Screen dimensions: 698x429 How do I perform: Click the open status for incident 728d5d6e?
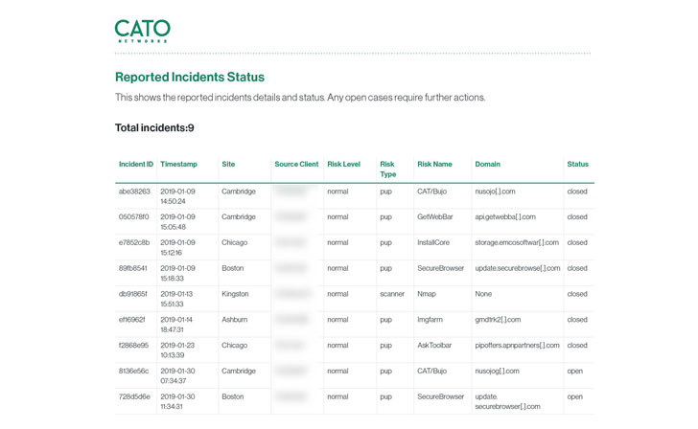tap(574, 396)
